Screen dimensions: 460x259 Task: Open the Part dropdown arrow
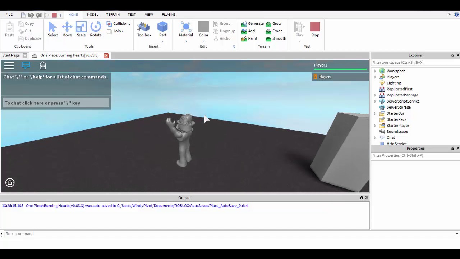click(x=162, y=41)
